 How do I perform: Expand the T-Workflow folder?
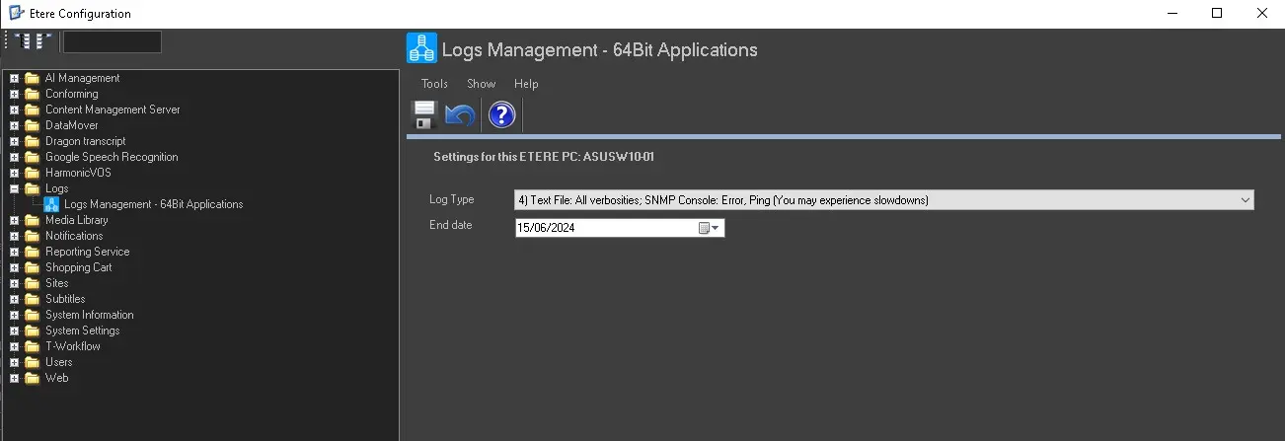click(x=15, y=346)
